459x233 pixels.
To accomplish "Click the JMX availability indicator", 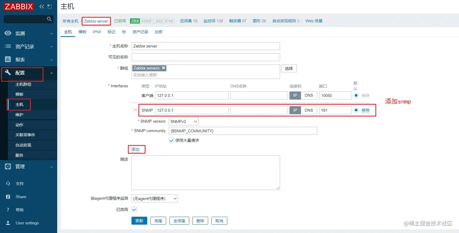I will (x=159, y=21).
